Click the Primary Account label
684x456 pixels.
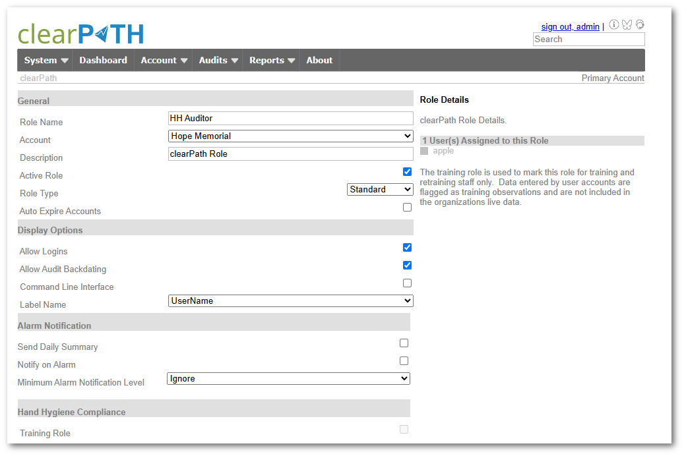click(x=613, y=78)
